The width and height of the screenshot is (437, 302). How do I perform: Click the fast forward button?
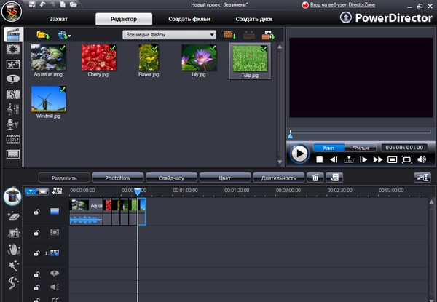(377, 159)
